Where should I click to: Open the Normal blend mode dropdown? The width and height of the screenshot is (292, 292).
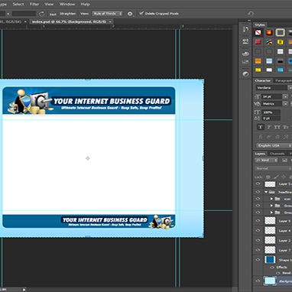coord(274,168)
